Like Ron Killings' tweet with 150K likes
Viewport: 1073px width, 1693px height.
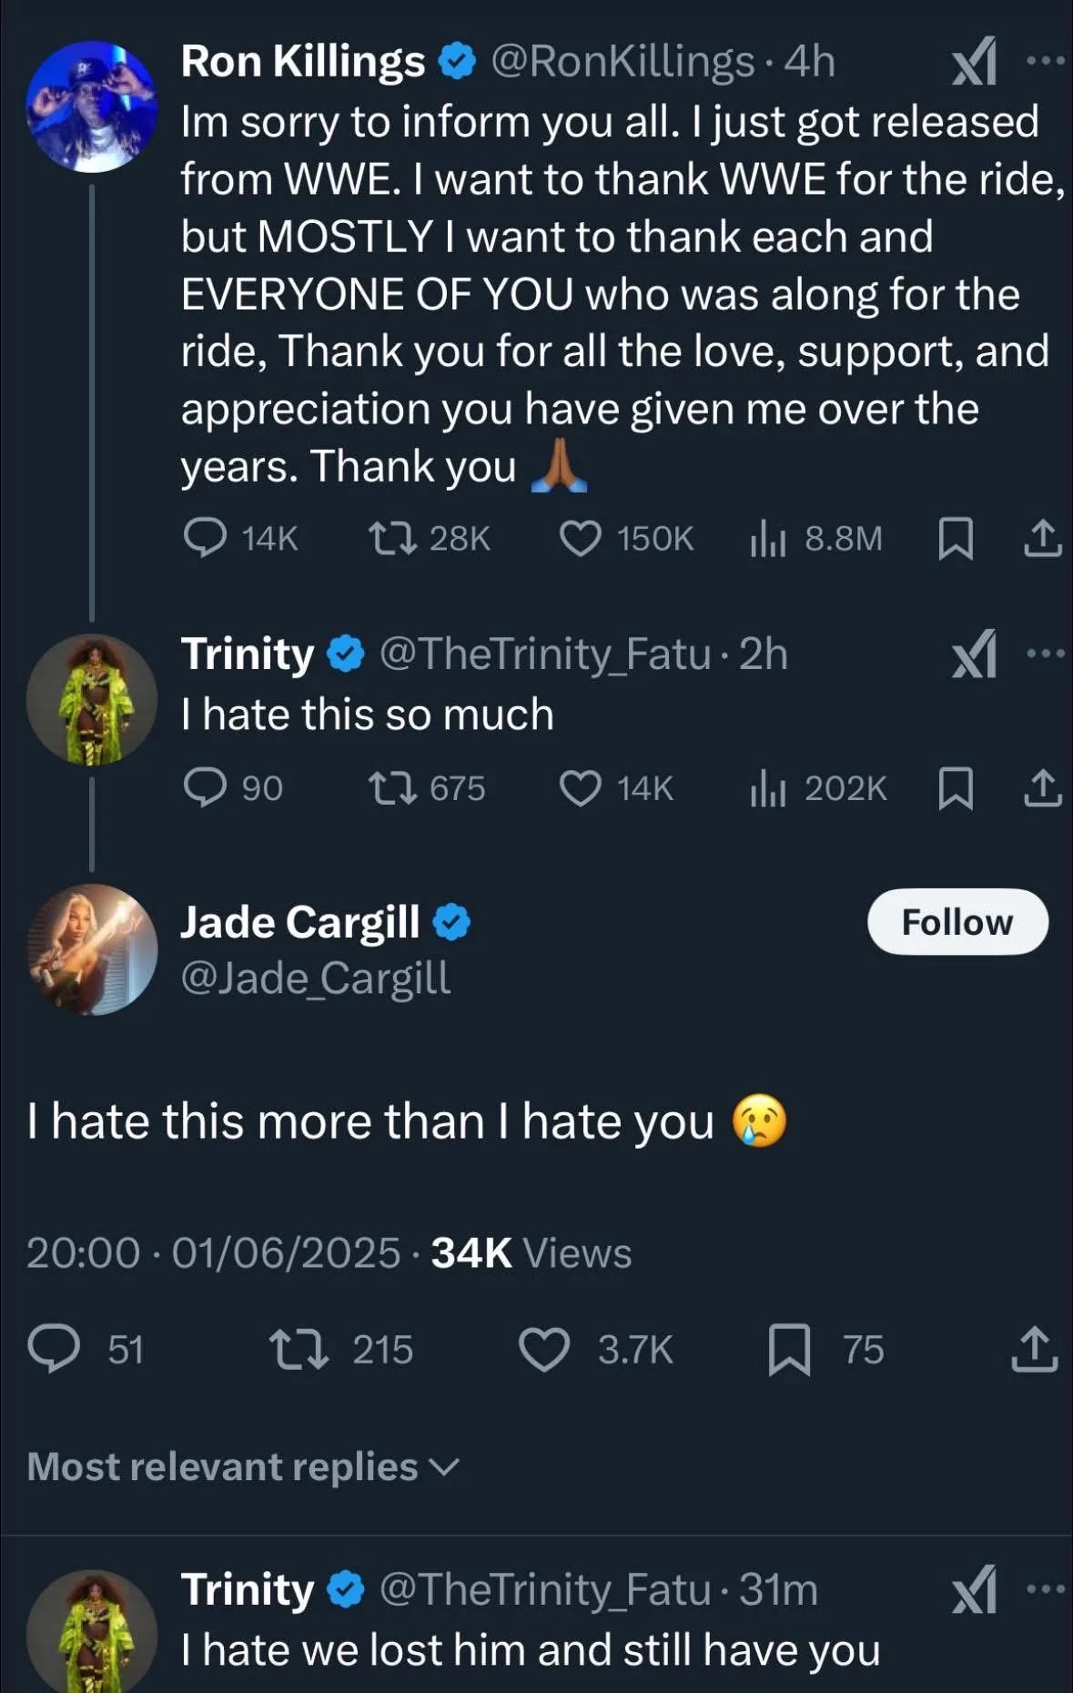tap(580, 538)
